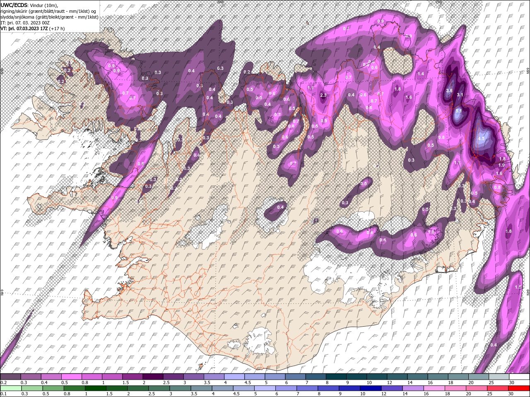The image size is (530, 397).
Task: Click the 2.3 value label in north Iceland
Action: [324, 96]
